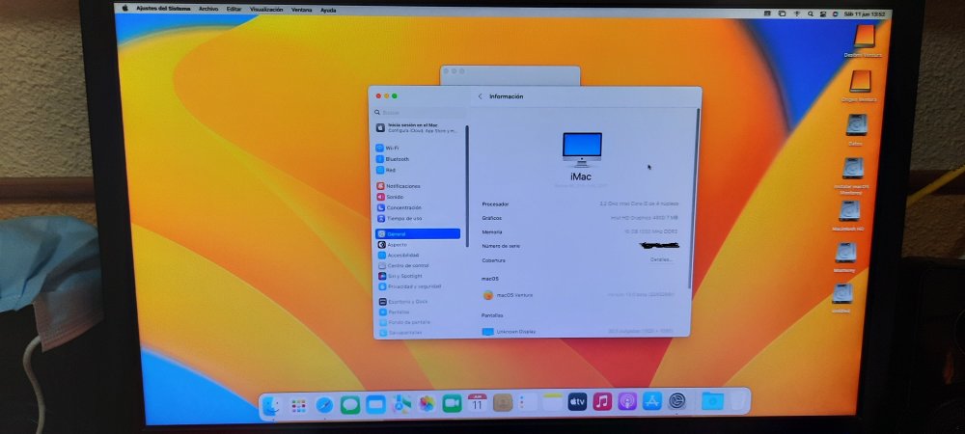Open Music from the Dock

[x=602, y=402]
